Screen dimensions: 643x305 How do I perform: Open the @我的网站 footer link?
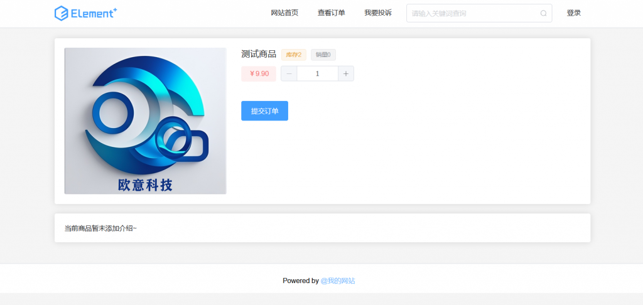pyautogui.click(x=338, y=281)
